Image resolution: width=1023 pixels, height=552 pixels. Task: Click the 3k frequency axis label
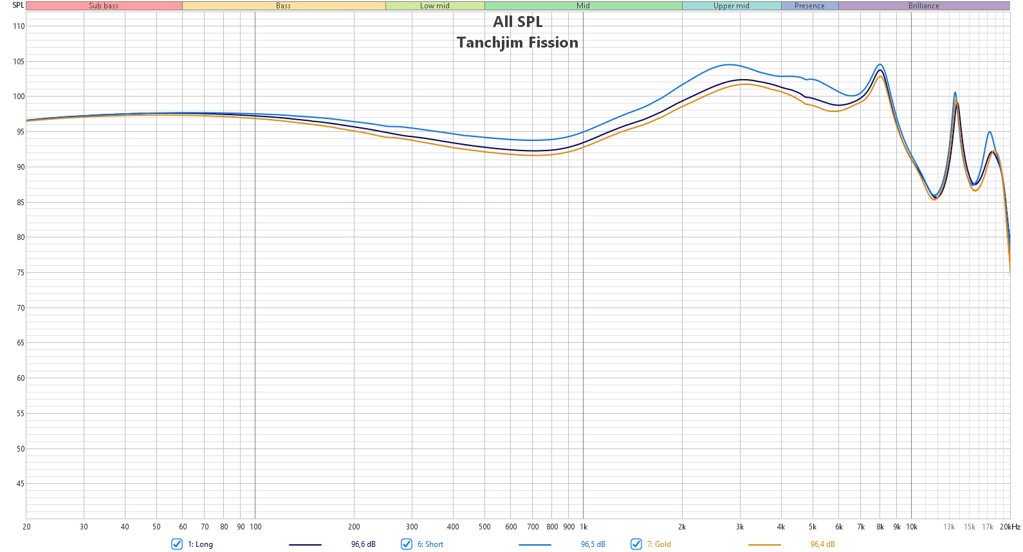point(740,527)
